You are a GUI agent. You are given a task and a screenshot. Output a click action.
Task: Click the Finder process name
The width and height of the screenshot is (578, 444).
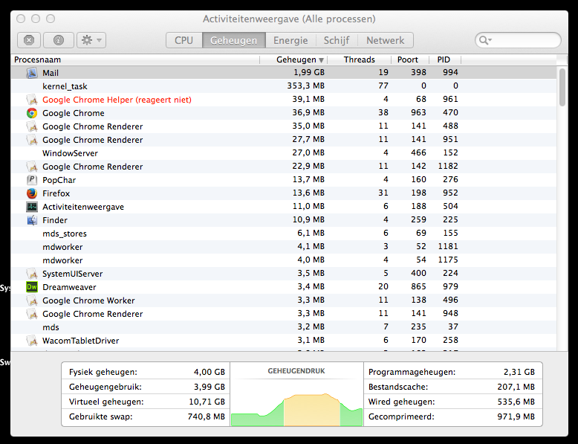[55, 220]
